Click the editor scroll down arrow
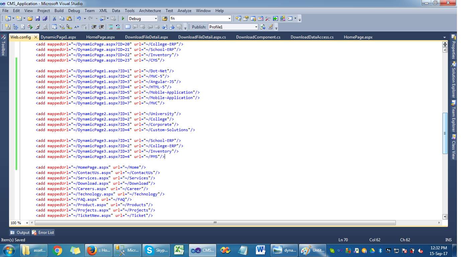465x257 pixels. (x=445, y=217)
